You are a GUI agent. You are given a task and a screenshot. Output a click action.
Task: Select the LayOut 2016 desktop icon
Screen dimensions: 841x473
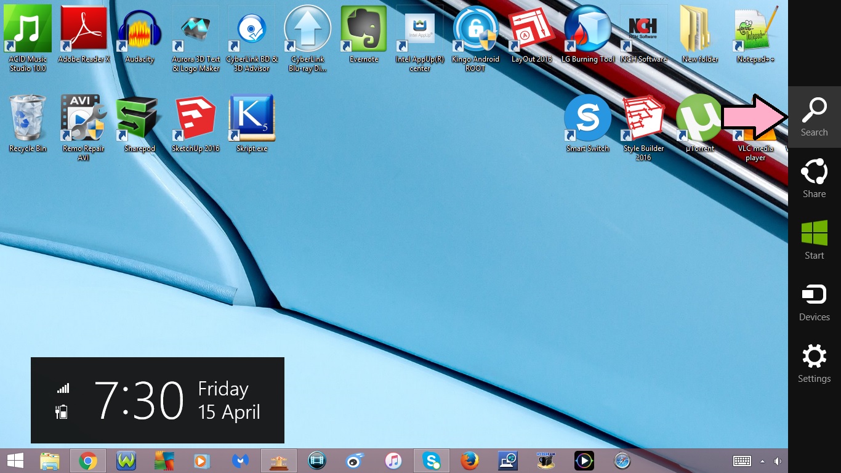coord(532,34)
